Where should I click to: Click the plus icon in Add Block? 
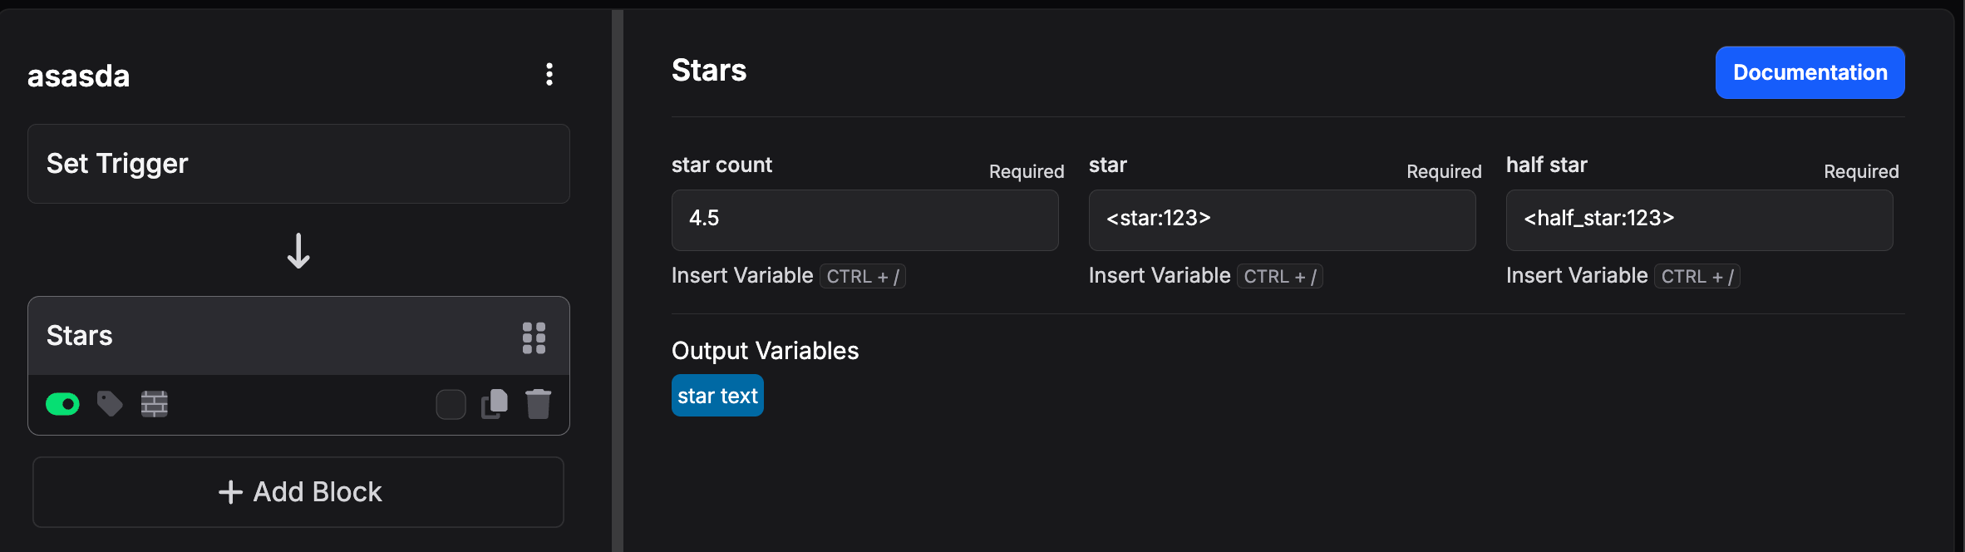(x=230, y=492)
